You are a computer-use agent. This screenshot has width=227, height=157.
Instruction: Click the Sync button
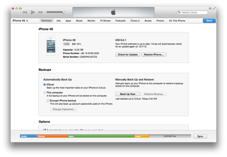(x=200, y=136)
